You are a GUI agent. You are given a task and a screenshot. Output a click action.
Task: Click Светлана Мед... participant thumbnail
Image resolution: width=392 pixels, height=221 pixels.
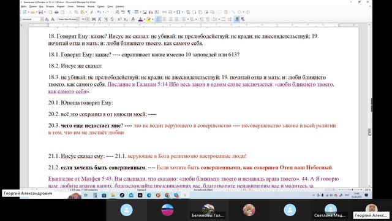coord(331,210)
